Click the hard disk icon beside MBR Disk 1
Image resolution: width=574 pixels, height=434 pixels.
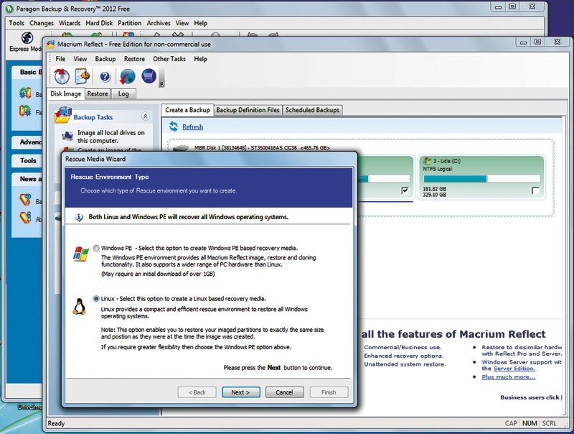(181, 148)
